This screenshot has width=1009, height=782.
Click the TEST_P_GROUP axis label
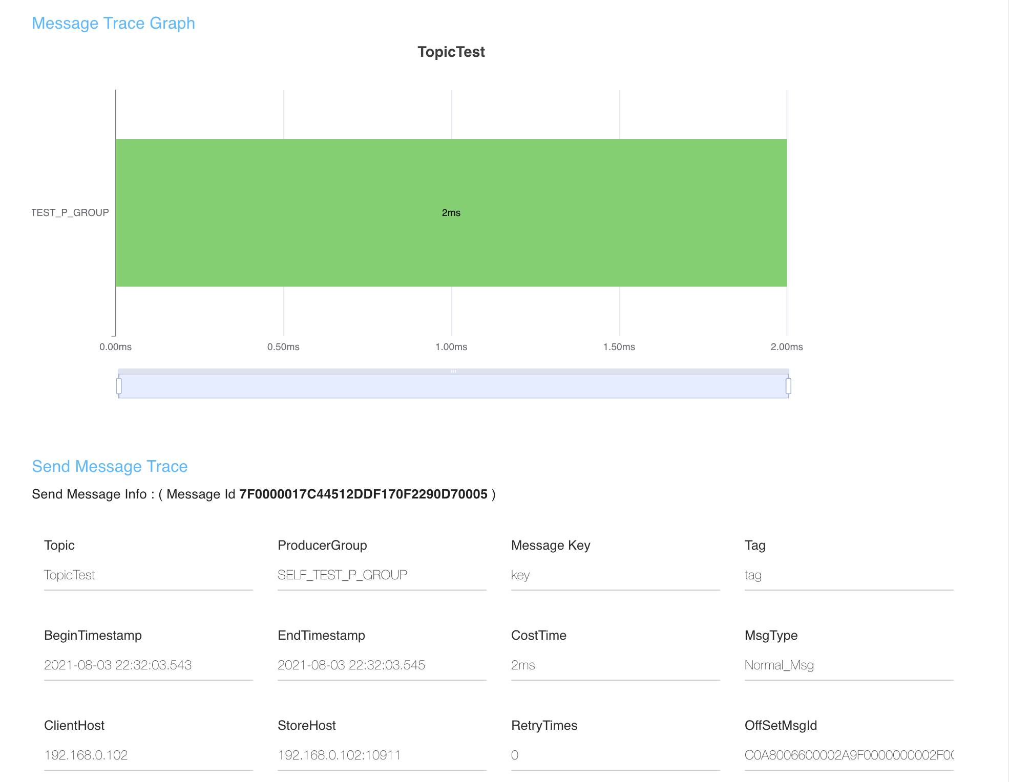tap(70, 212)
